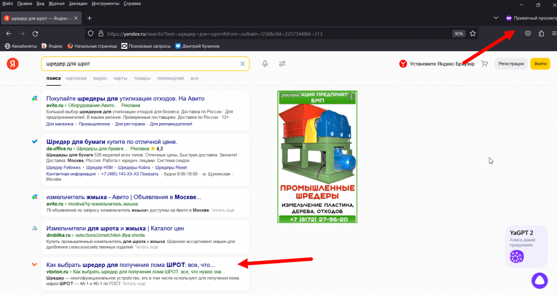Open the Инструменты menu

tap(106, 4)
